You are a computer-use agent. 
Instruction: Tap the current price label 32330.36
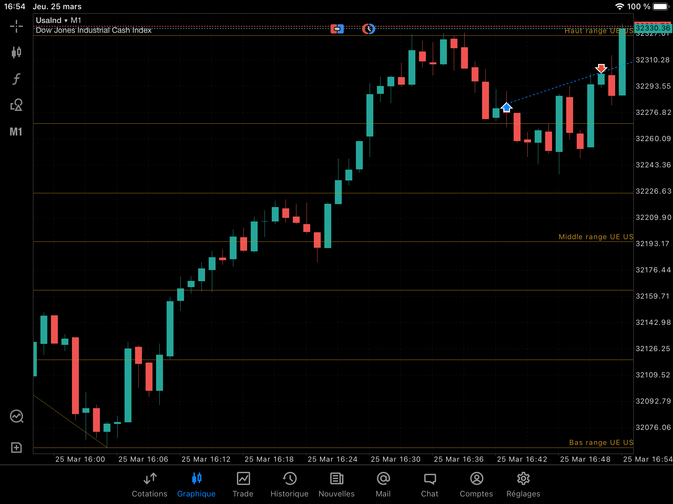click(653, 28)
